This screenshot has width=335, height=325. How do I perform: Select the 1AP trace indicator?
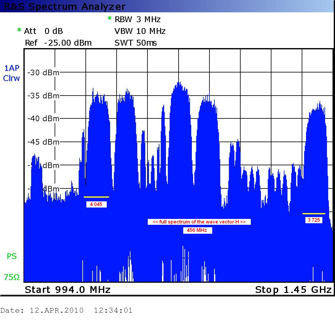pos(11,68)
